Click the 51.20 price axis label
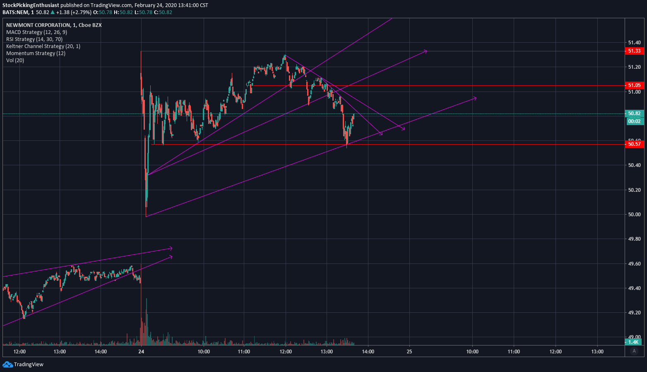This screenshot has height=372, width=647. (634, 67)
